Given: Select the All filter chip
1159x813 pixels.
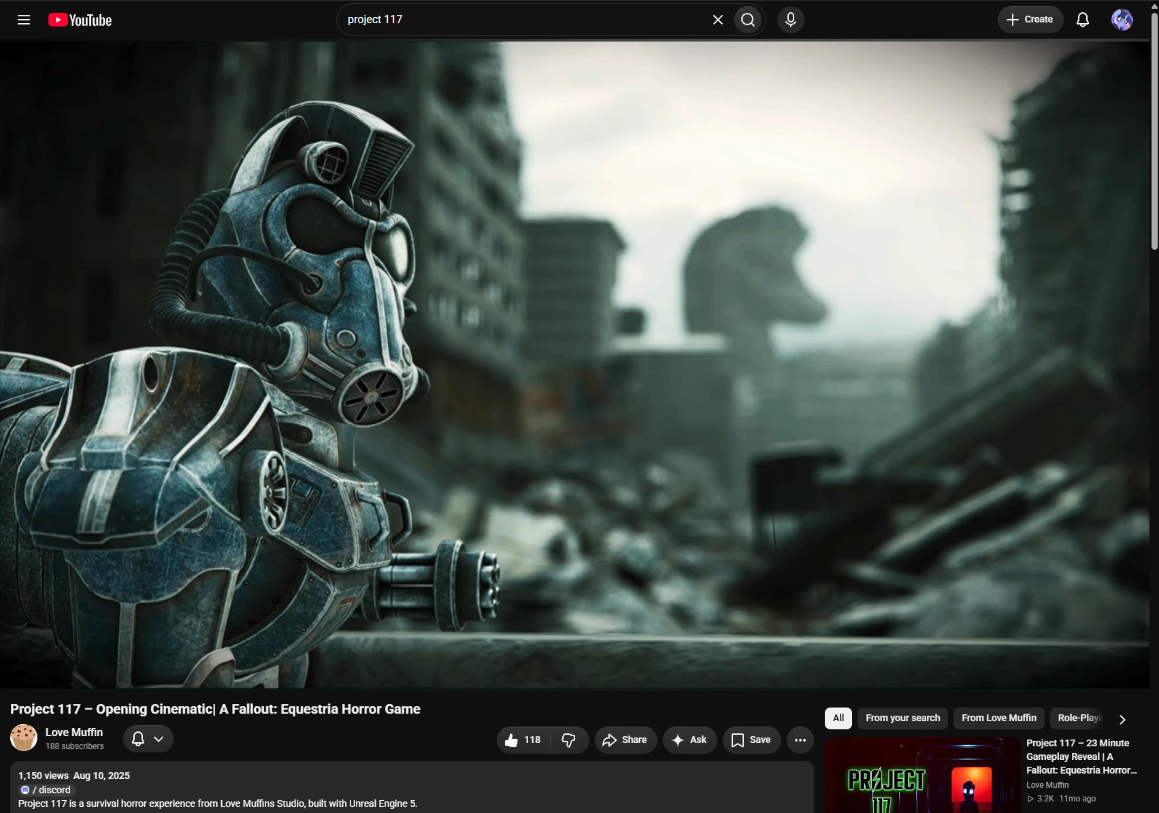Looking at the screenshot, I should [x=838, y=718].
